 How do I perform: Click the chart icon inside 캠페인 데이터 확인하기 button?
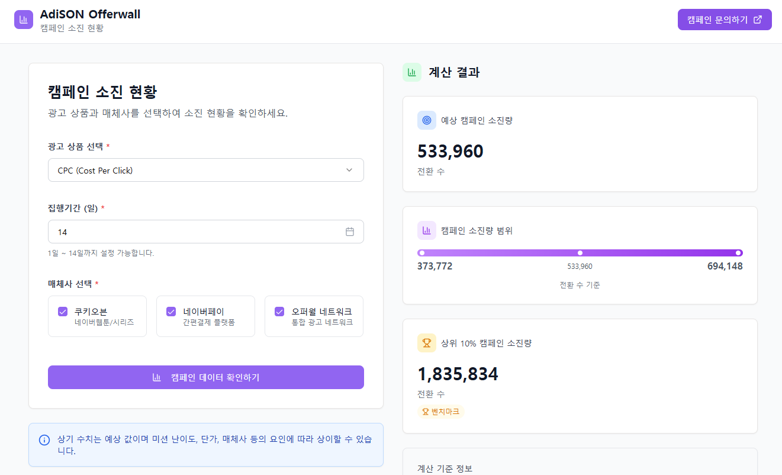click(x=157, y=377)
